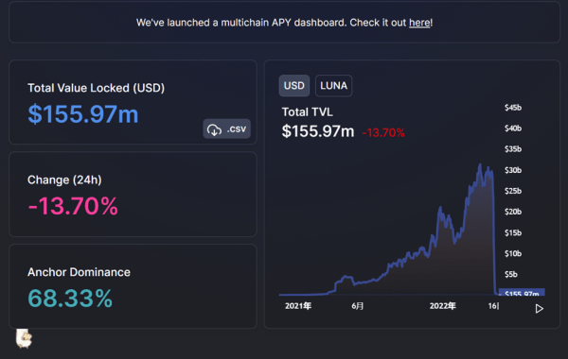Select the USD chart toggle

point(294,86)
